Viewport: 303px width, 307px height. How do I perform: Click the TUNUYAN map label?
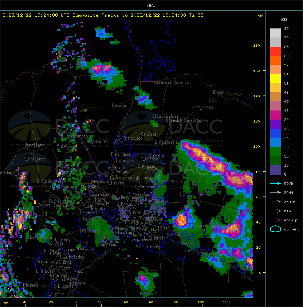point(77,284)
